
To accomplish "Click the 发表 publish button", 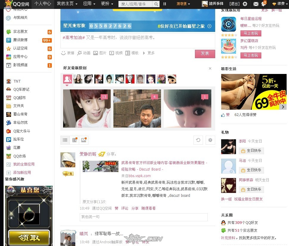I will tap(205, 54).
